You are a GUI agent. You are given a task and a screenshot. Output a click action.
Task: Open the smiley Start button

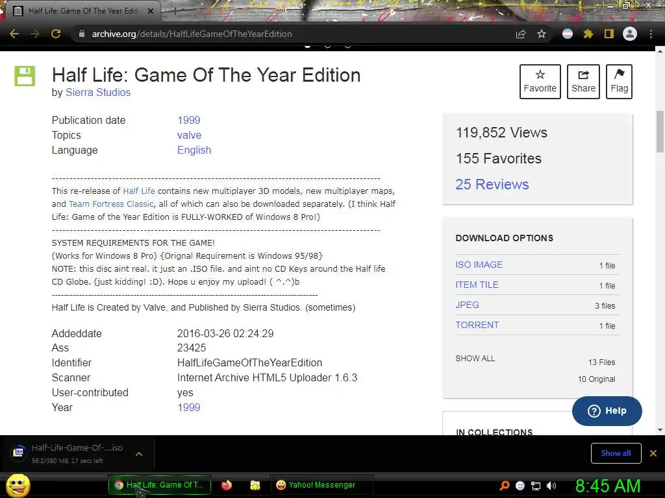pos(18,485)
